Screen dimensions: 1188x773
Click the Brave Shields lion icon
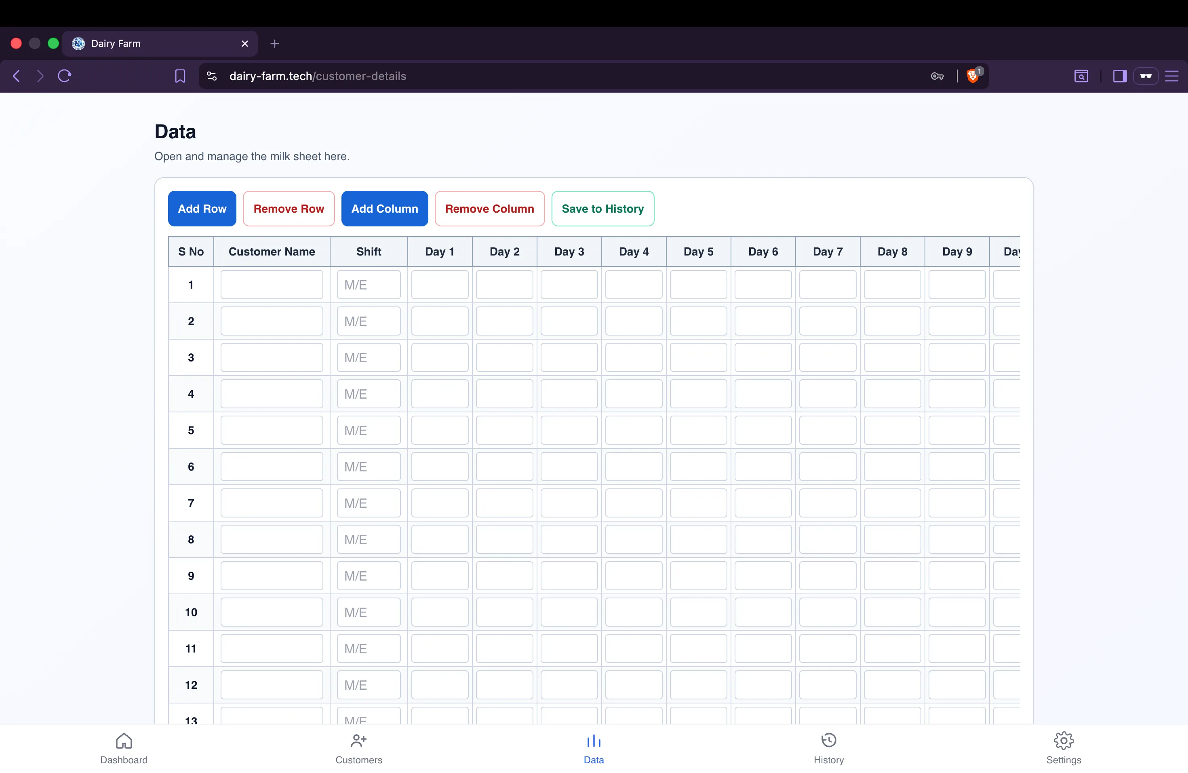pyautogui.click(x=972, y=76)
